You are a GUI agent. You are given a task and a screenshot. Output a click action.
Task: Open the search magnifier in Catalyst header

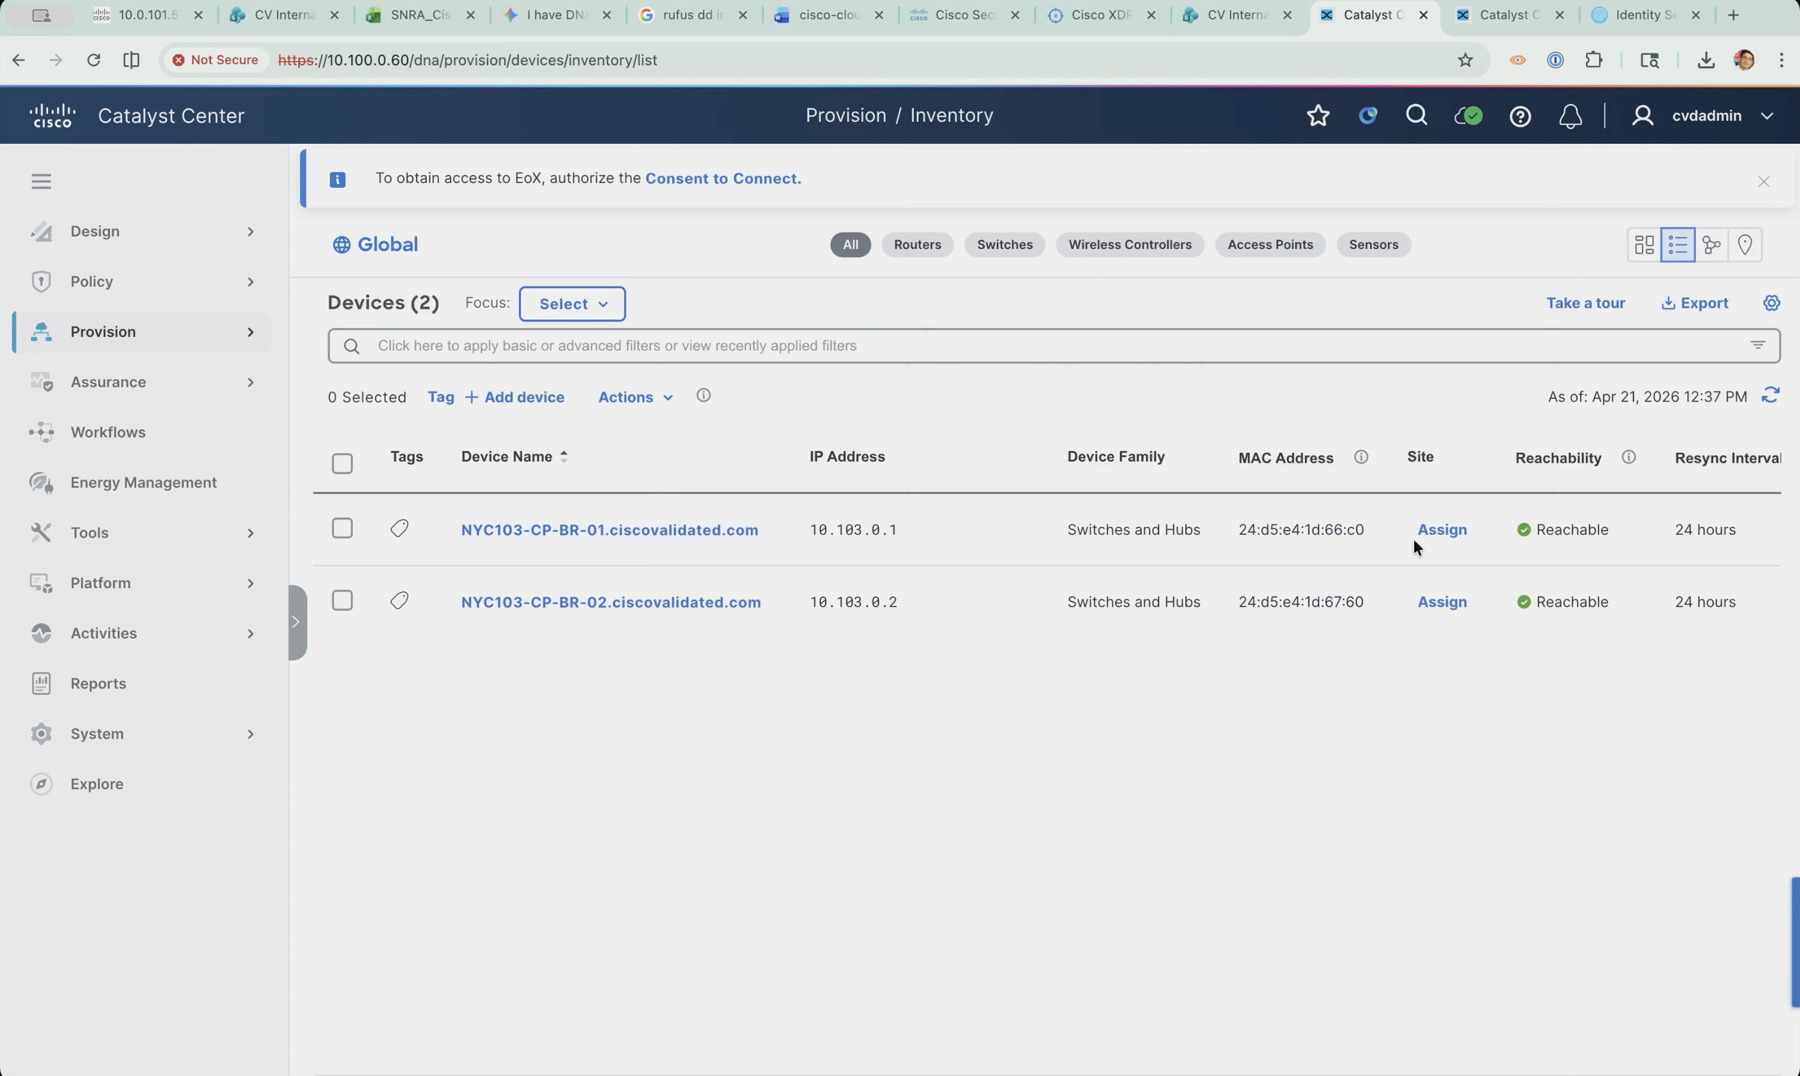pos(1417,116)
